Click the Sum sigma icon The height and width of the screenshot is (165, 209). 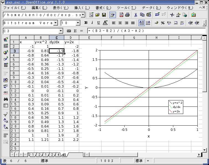pyautogui.click(x=75, y=31)
